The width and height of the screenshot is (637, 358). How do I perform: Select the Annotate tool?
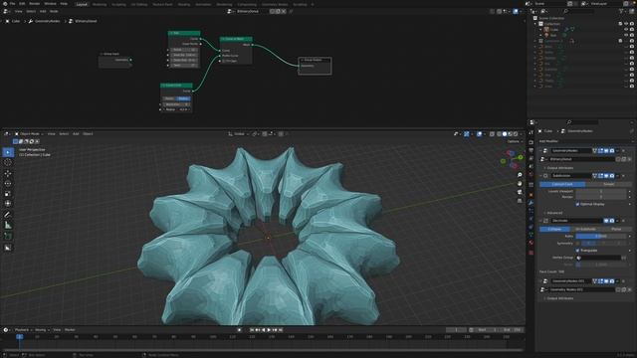(8, 215)
